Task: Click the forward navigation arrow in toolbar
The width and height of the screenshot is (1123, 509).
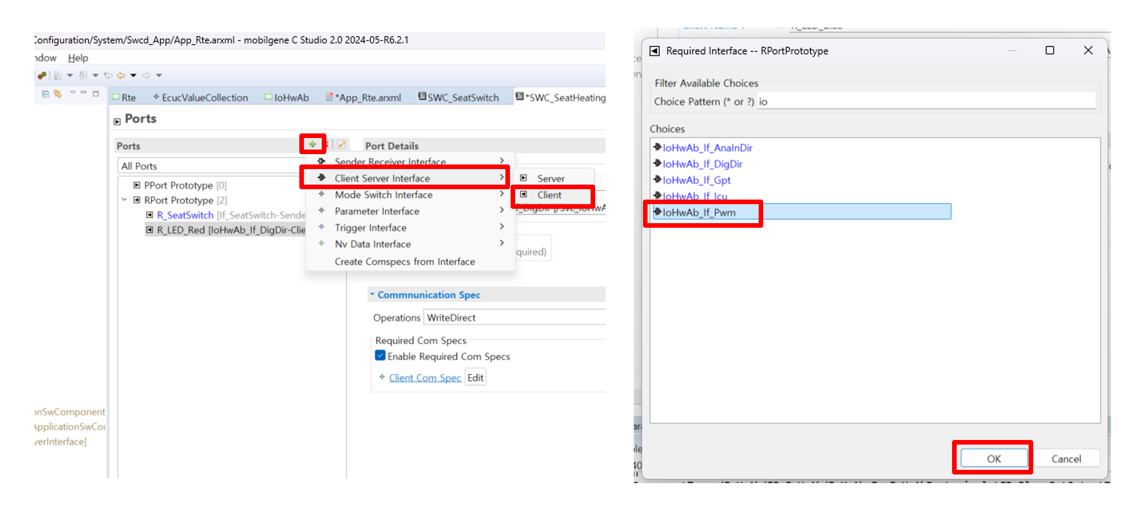Action: [146, 75]
